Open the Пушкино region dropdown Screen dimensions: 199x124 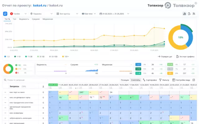click(x=41, y=14)
